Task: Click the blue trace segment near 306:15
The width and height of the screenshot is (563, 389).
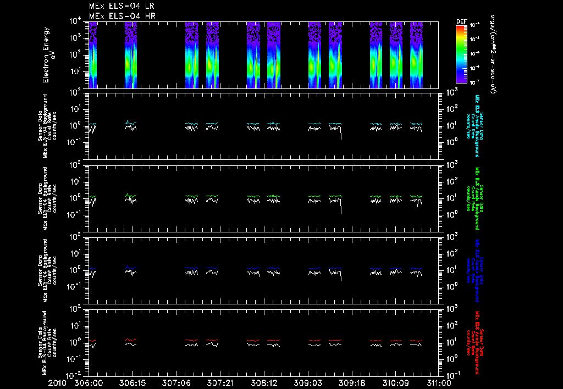Action: coord(131,268)
